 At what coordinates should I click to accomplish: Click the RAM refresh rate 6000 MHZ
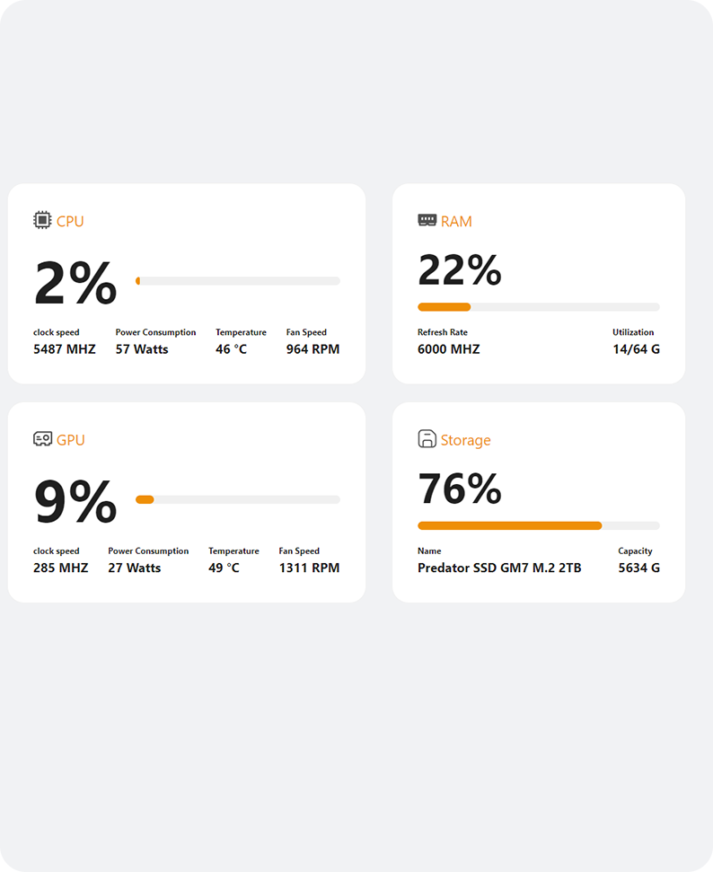pos(449,349)
